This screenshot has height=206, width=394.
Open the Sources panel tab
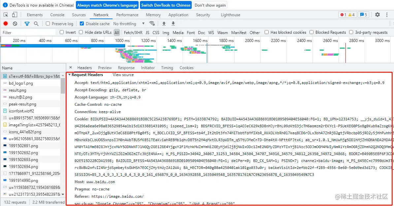pyautogui.click(x=79, y=15)
